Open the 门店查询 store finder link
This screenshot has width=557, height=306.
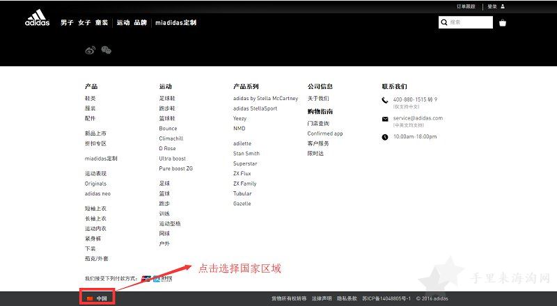(x=318, y=123)
